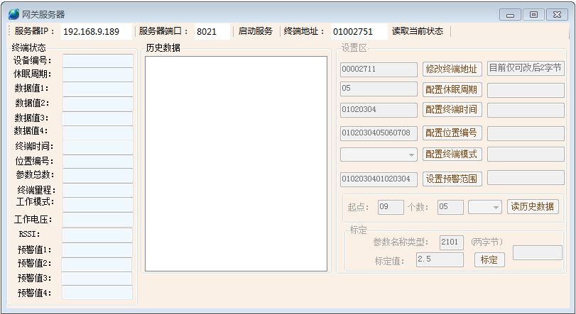Open the dropdown left of 读历史数据

coord(485,208)
